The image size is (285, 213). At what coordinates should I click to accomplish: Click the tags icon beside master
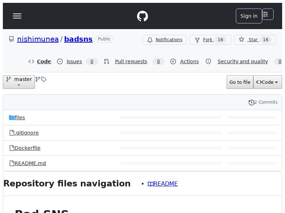coord(43,79)
